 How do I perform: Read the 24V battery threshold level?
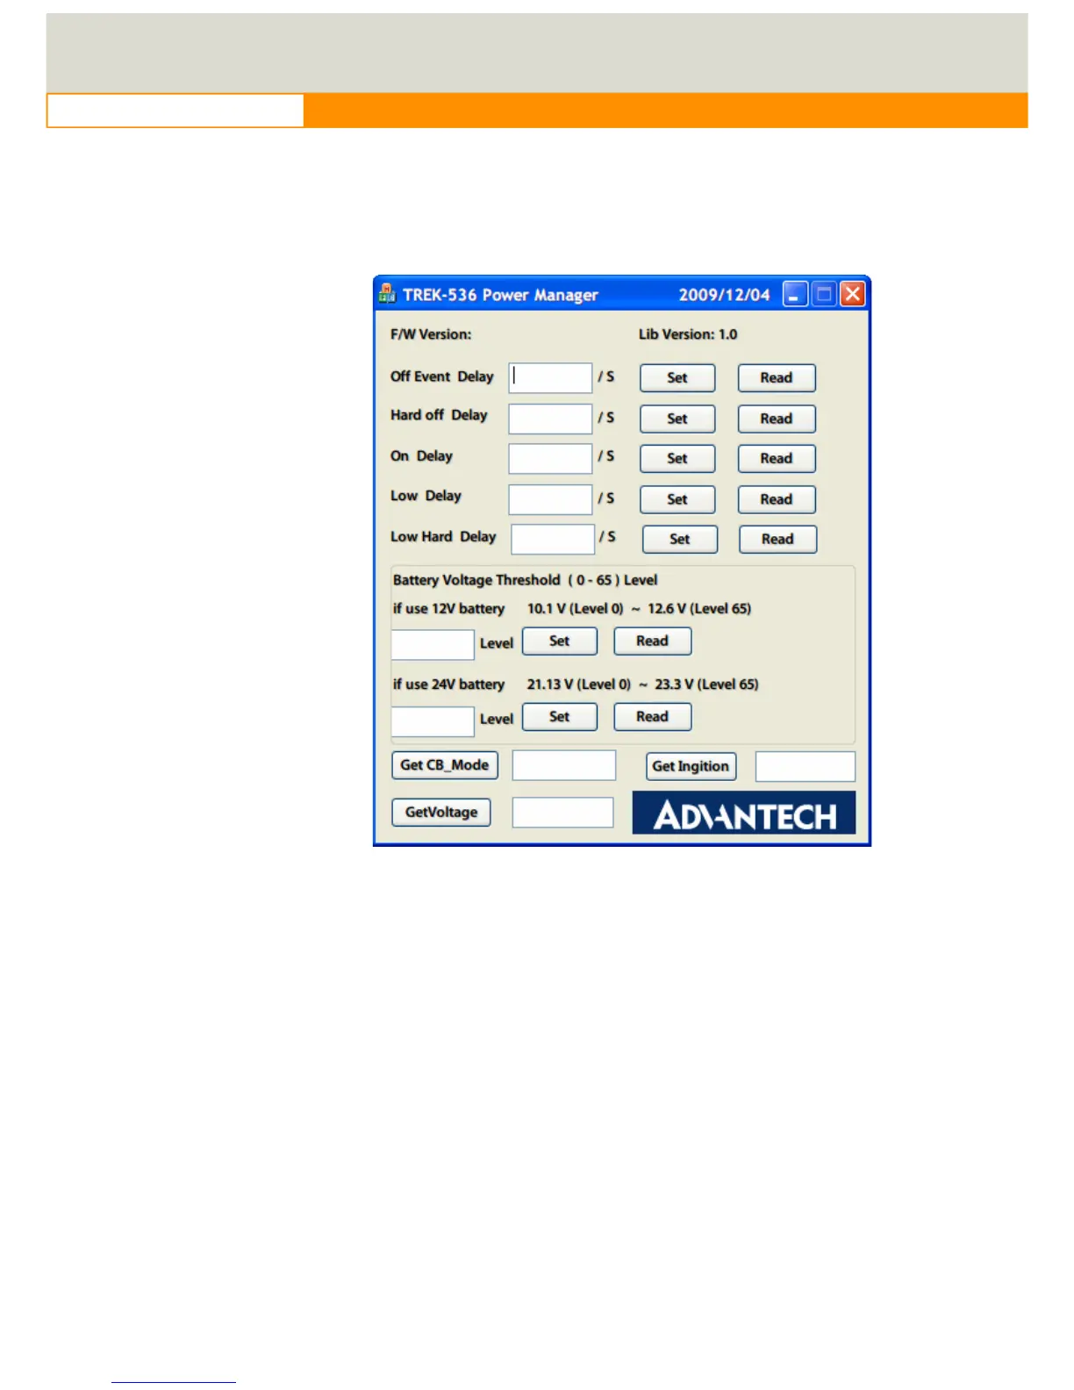click(652, 717)
